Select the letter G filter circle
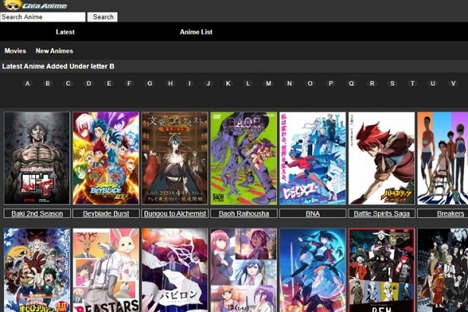The width and height of the screenshot is (468, 312). [x=150, y=83]
